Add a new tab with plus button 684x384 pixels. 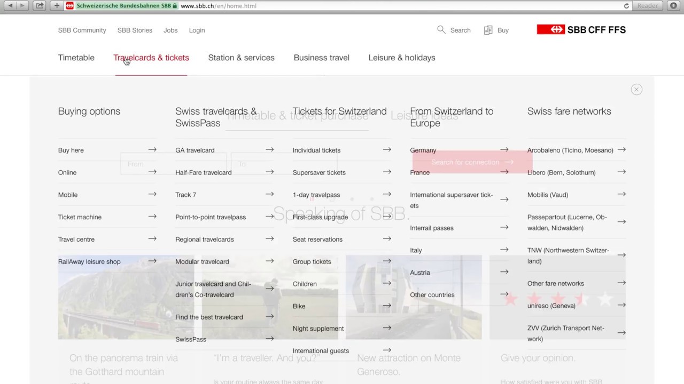click(57, 6)
